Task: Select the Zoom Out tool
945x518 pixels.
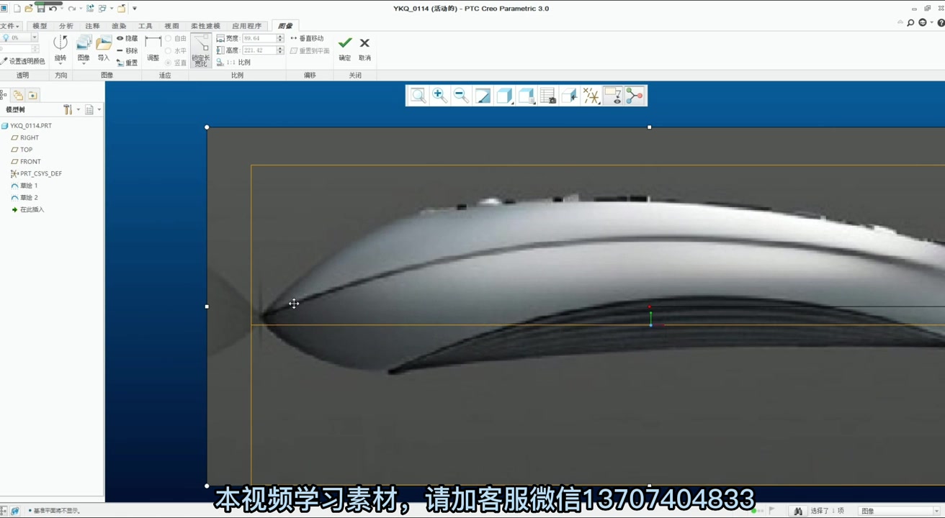Action: 461,95
